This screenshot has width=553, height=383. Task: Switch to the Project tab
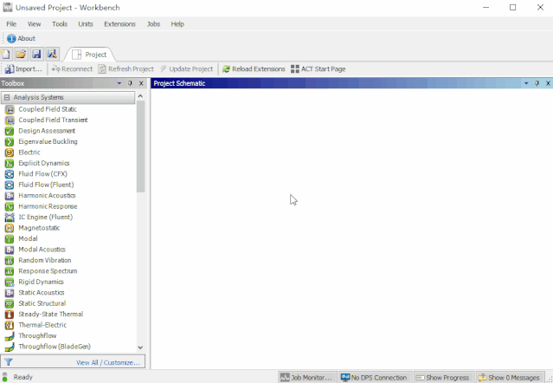(90, 55)
